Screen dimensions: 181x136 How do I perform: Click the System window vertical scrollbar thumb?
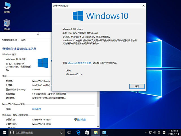[98, 99]
